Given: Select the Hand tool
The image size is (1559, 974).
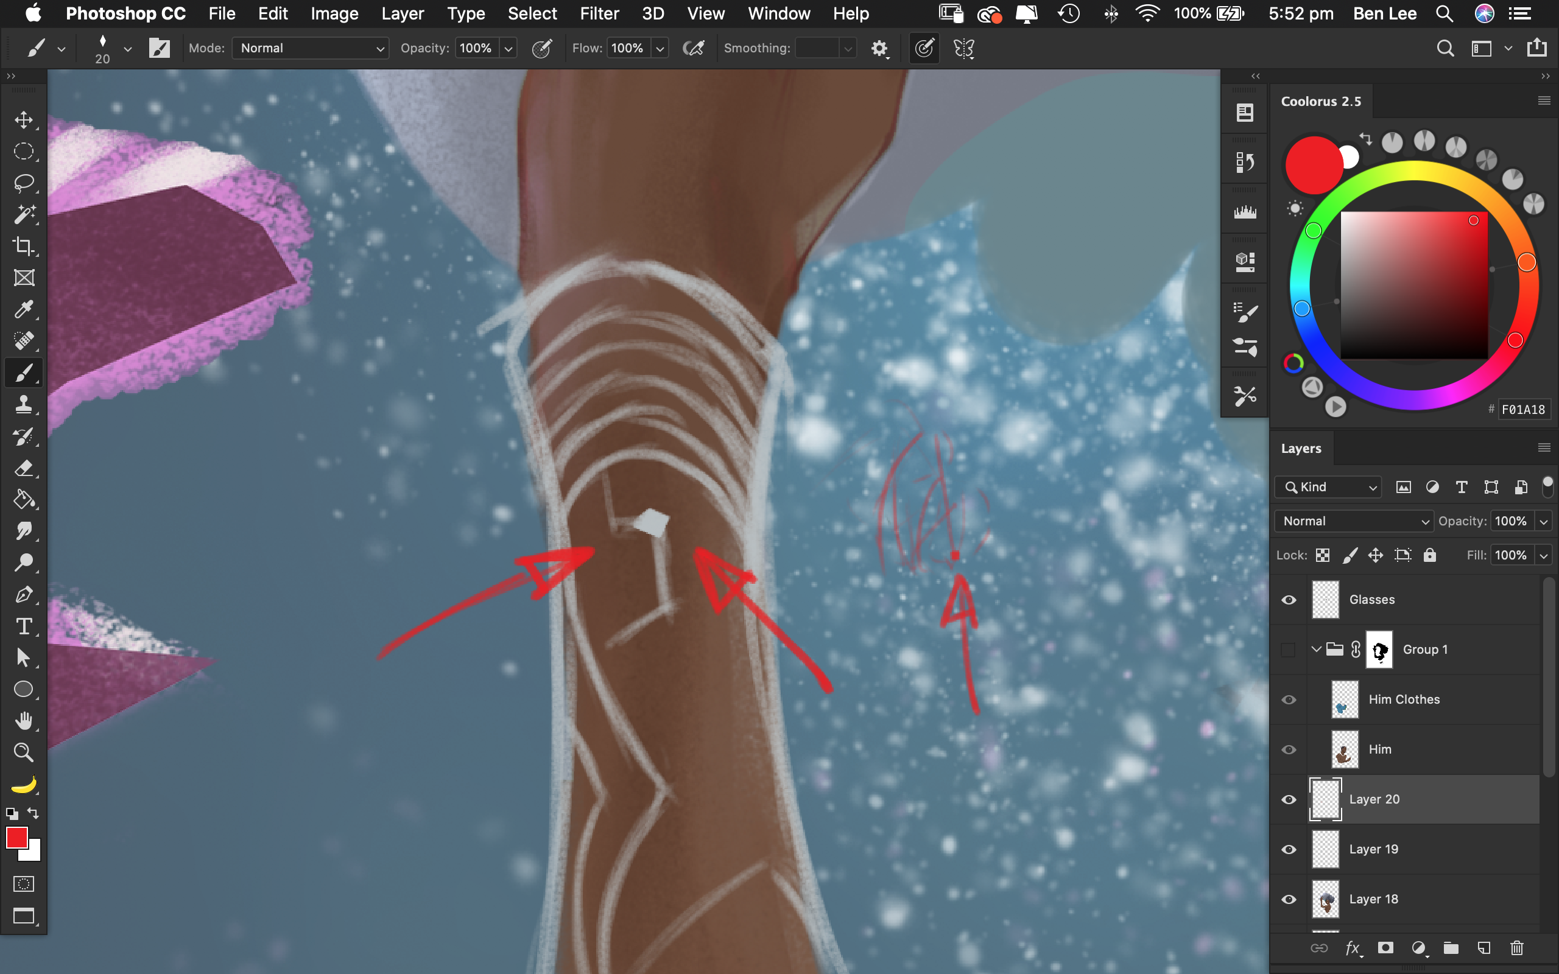Looking at the screenshot, I should pos(24,720).
